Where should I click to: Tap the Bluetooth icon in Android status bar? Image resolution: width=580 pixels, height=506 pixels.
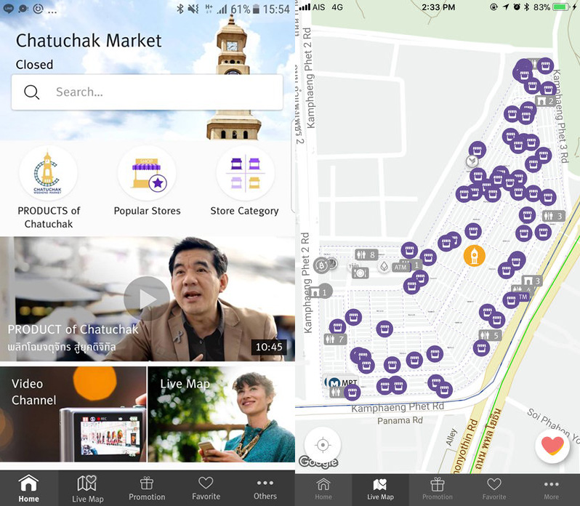pos(180,9)
